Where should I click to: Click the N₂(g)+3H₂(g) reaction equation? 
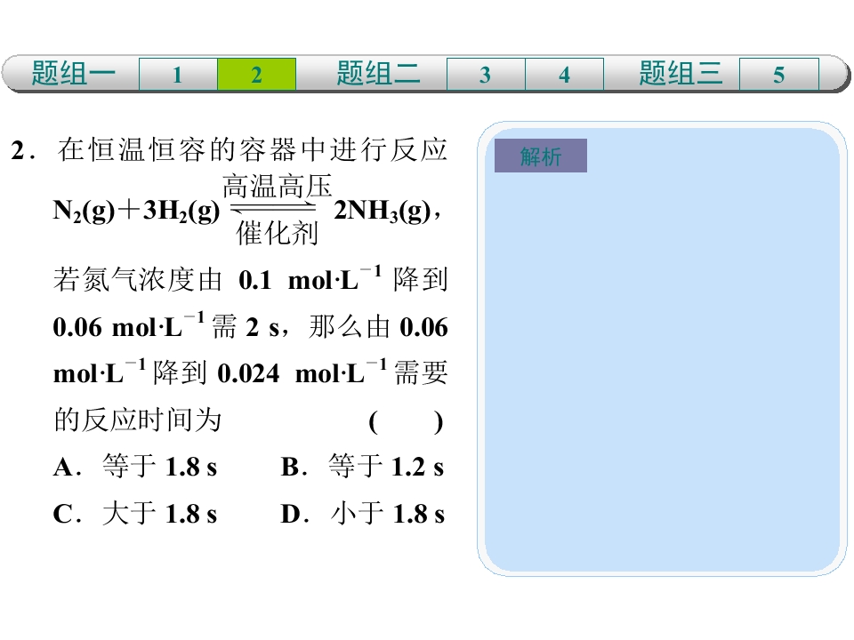point(136,210)
